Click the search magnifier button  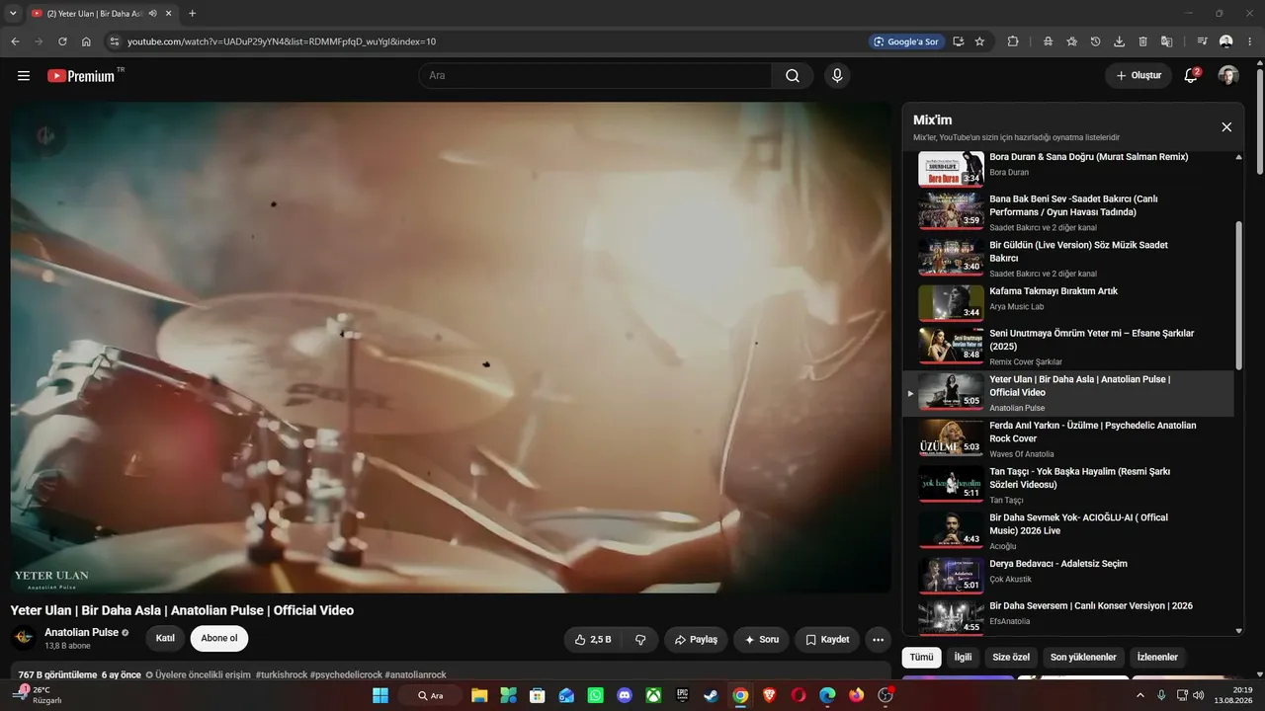coord(793,76)
